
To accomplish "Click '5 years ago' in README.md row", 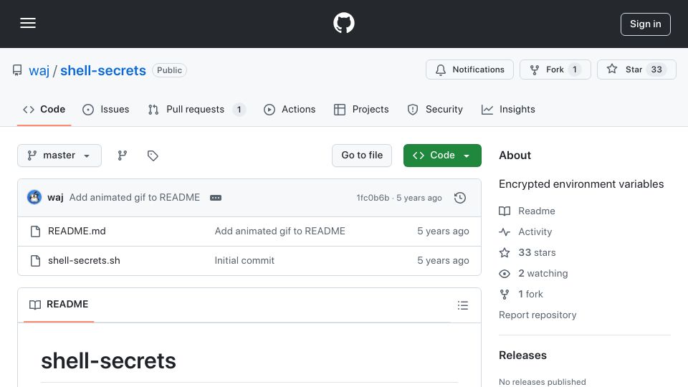I will (443, 231).
